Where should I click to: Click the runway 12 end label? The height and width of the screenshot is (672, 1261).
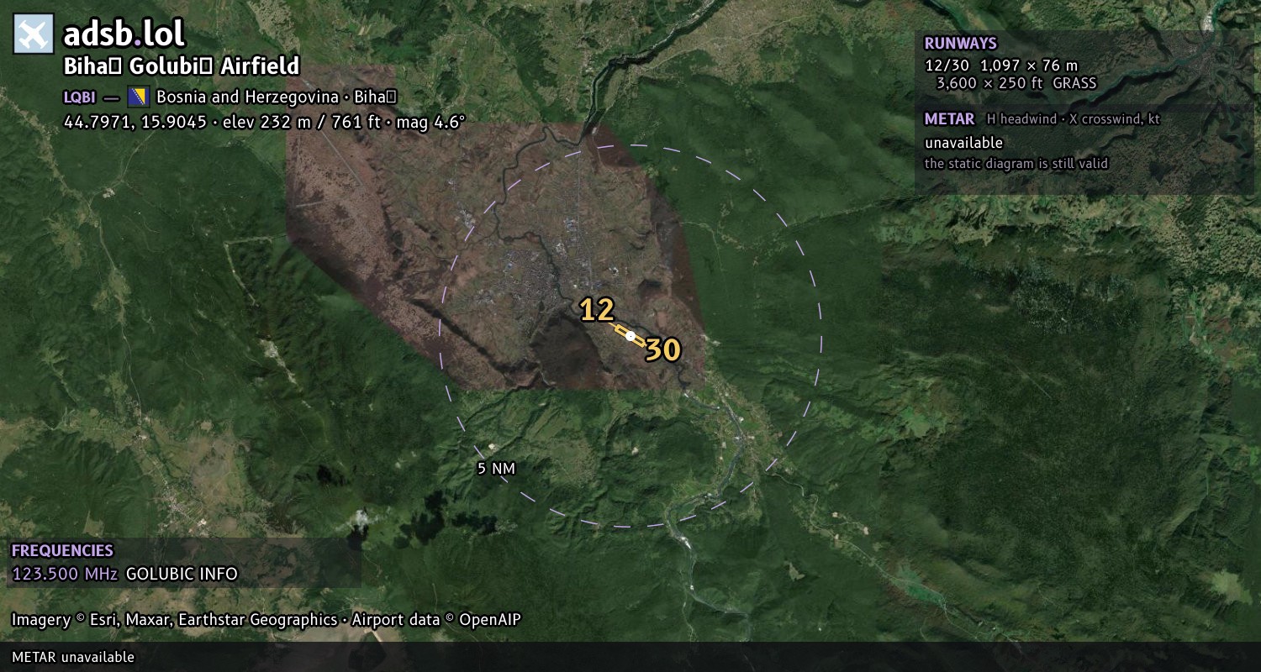click(597, 310)
